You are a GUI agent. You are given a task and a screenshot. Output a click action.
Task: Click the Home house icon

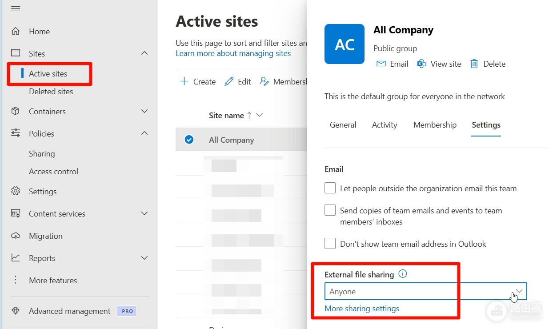[x=16, y=31]
